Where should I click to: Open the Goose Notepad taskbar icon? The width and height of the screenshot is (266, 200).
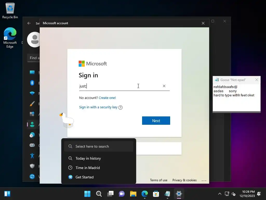(167, 194)
